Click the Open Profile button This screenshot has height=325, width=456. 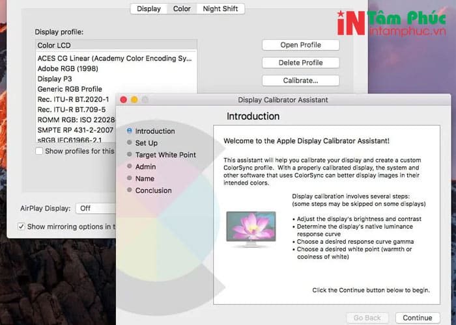(x=300, y=45)
